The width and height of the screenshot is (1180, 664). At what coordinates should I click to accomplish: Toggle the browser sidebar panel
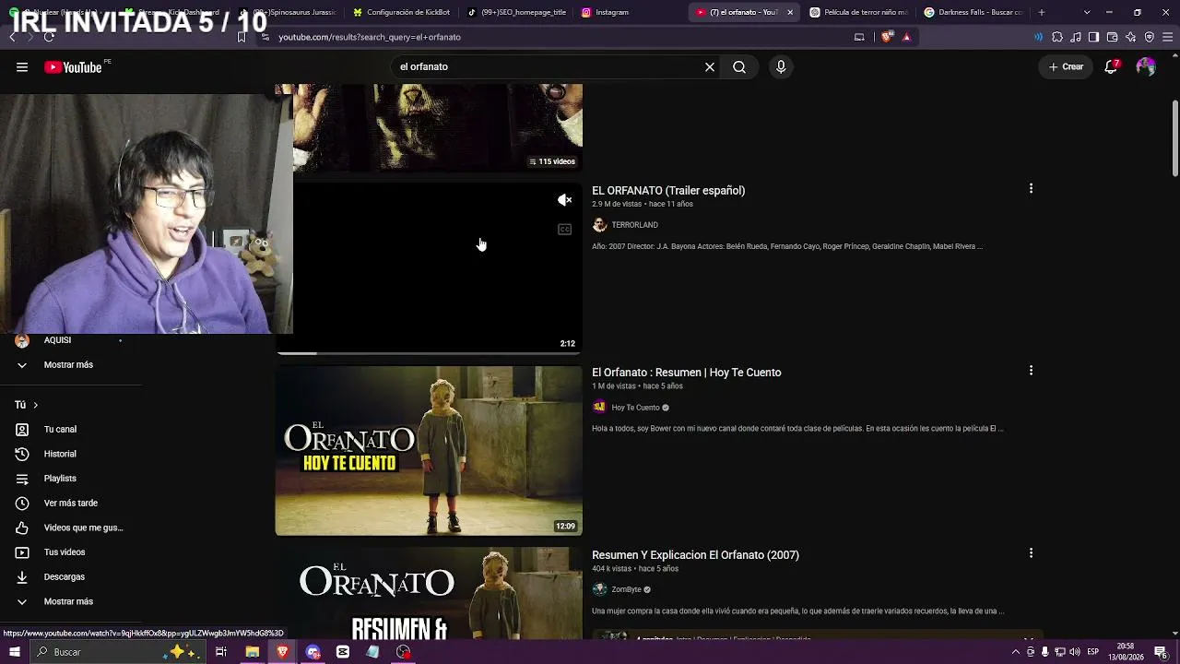click(x=1093, y=37)
